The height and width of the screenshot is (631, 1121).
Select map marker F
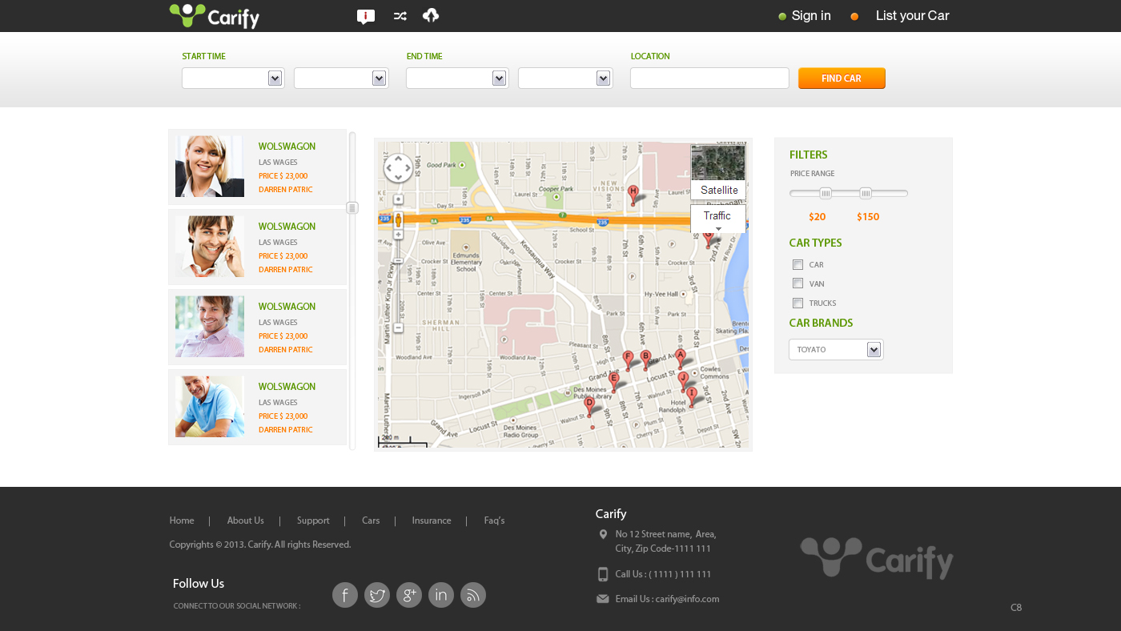tap(628, 360)
